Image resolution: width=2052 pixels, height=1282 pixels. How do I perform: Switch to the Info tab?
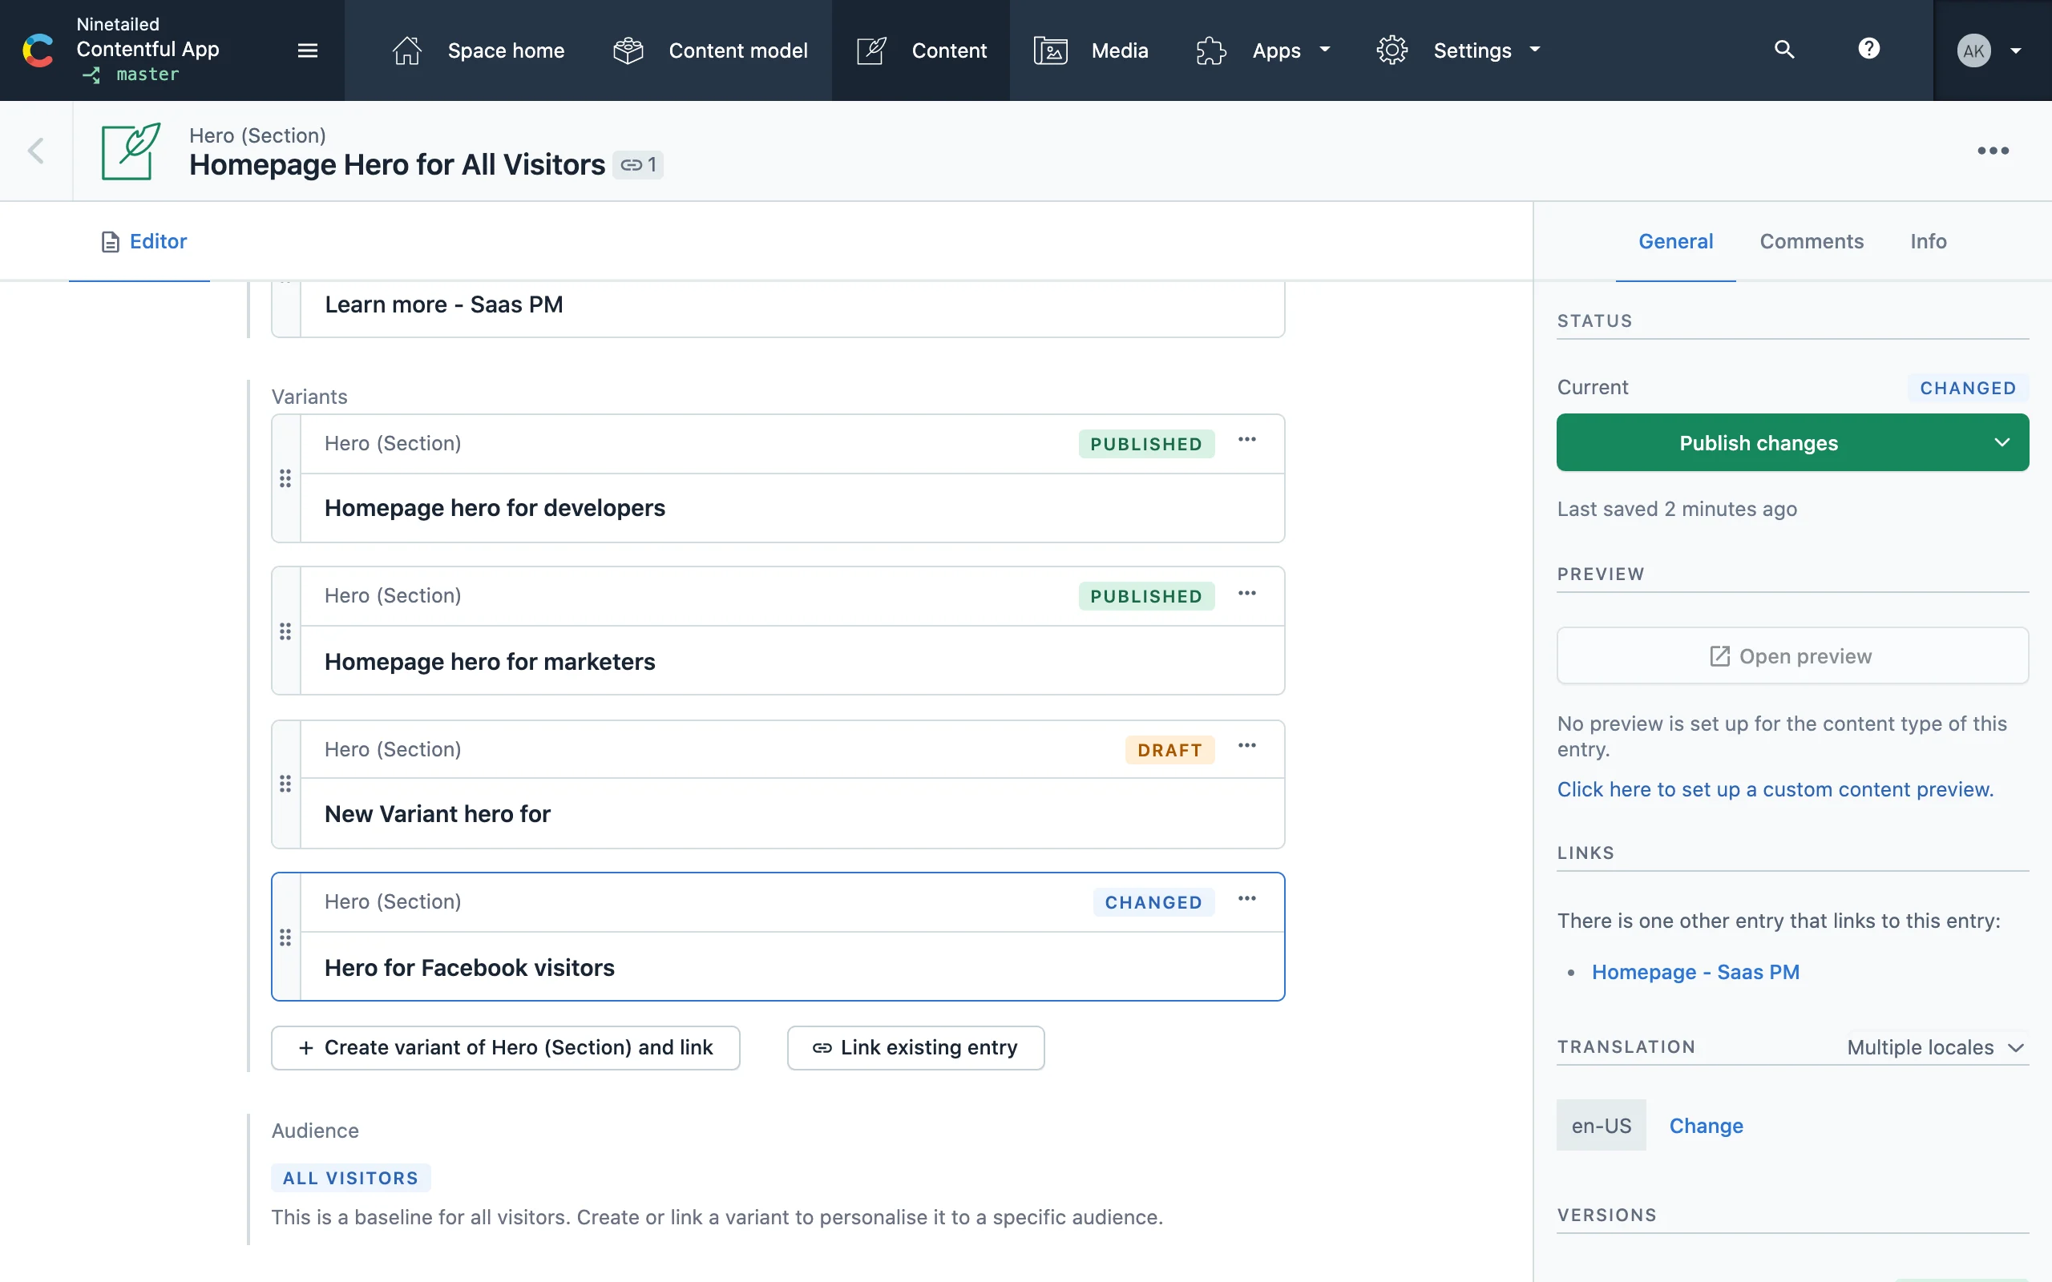pyautogui.click(x=1927, y=242)
